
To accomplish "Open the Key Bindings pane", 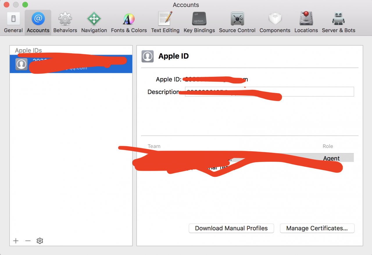I will 199,23.
